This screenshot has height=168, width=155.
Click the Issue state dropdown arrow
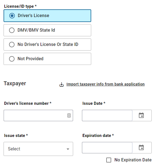(x=68, y=149)
